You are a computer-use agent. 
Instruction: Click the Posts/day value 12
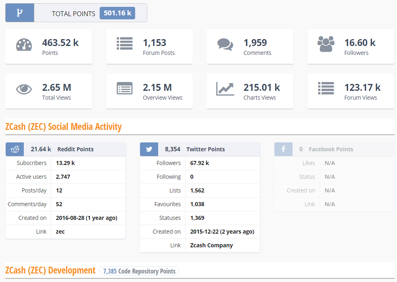click(x=59, y=190)
